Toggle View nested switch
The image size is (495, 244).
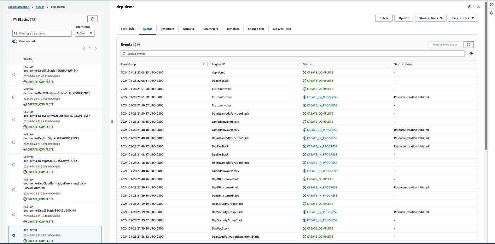point(15,41)
